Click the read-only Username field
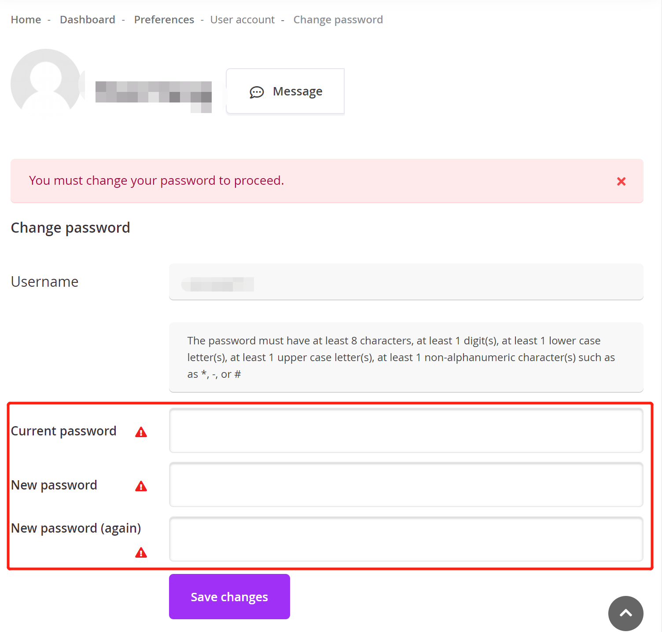This screenshot has height=632, width=662. coord(406,282)
